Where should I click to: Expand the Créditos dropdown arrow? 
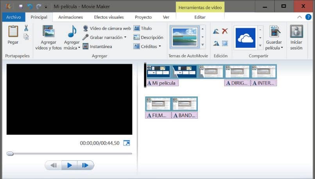160,46
